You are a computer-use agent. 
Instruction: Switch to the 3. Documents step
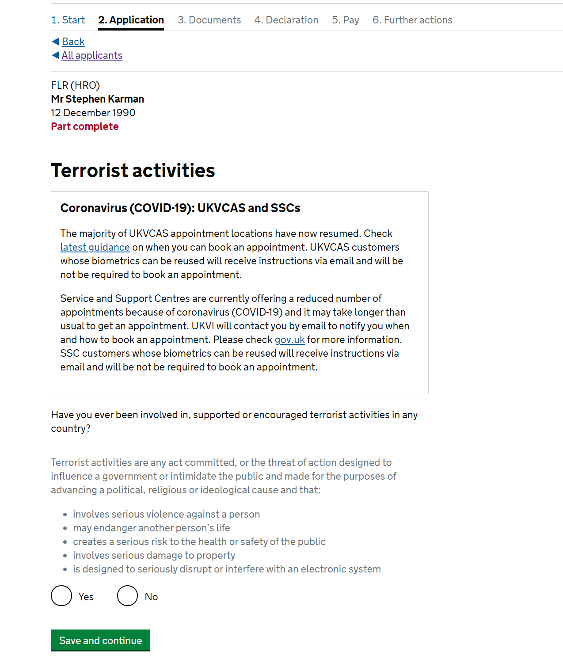pos(209,20)
